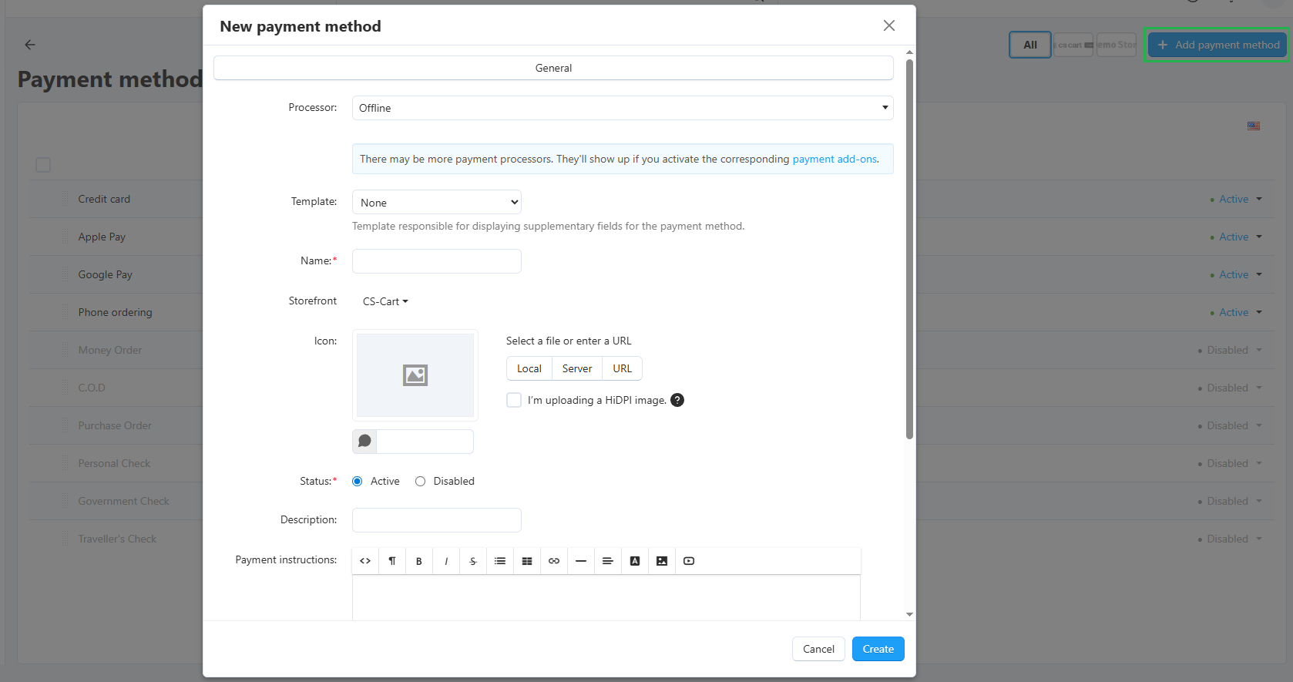Click the Description input field

point(437,520)
